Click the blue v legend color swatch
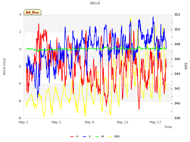The image size is (190, 142). 84,137
